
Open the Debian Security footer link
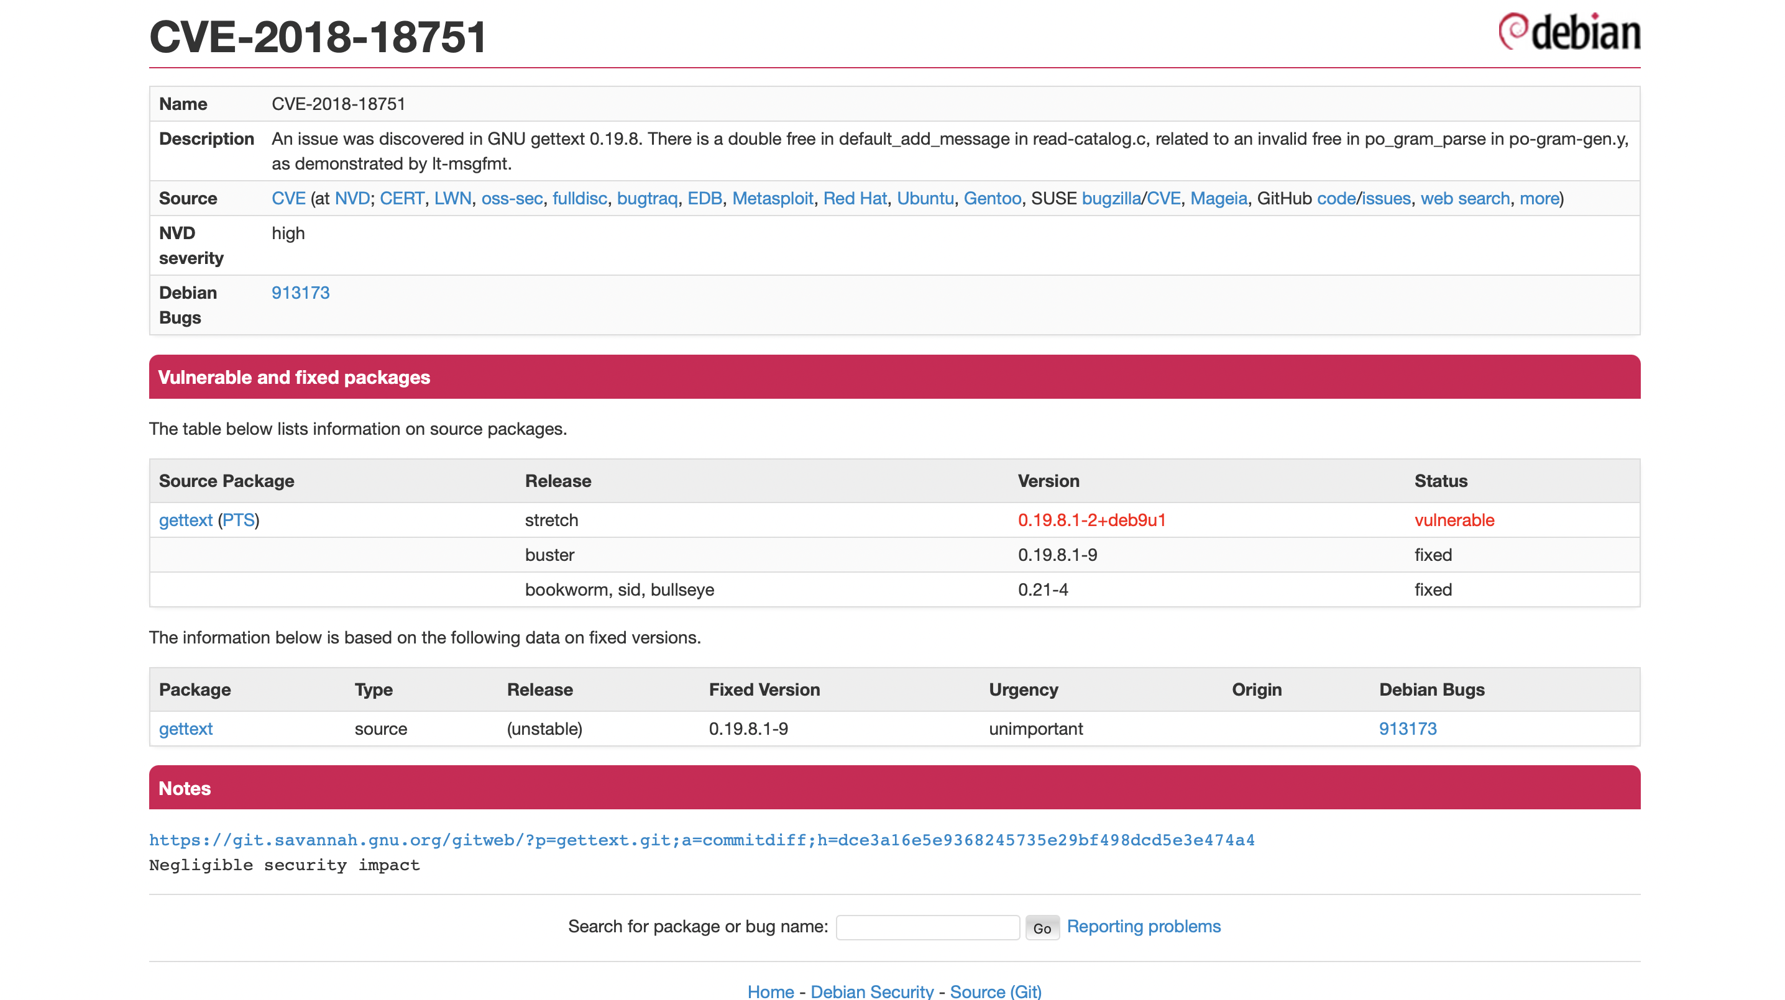pyautogui.click(x=873, y=991)
